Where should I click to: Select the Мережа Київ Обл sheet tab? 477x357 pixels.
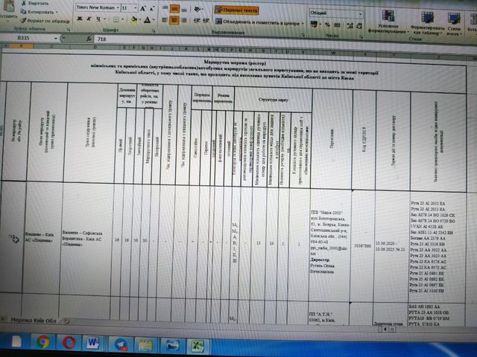pyautogui.click(x=36, y=320)
